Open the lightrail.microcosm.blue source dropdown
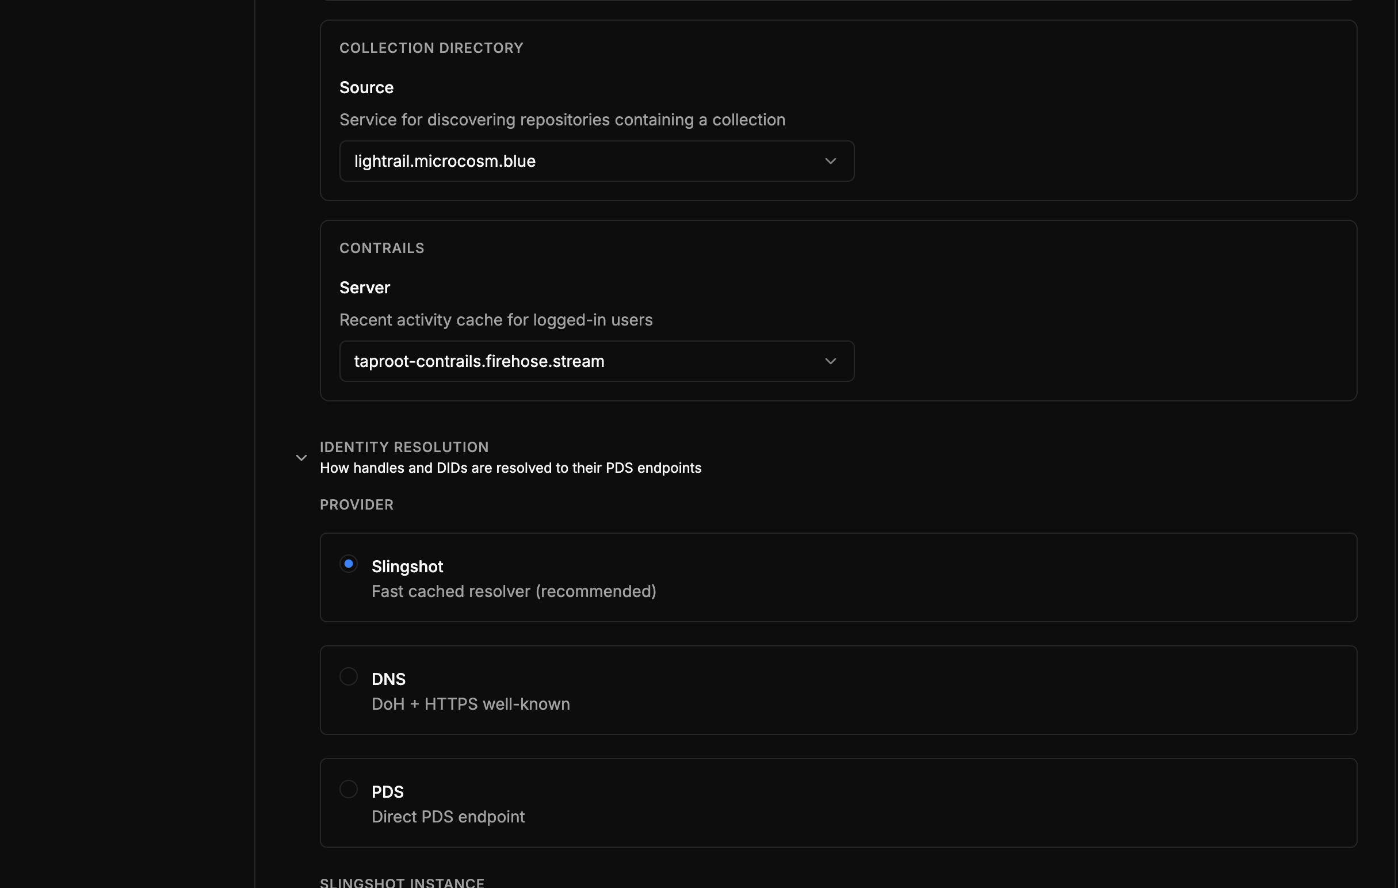1398x888 pixels. tap(595, 162)
